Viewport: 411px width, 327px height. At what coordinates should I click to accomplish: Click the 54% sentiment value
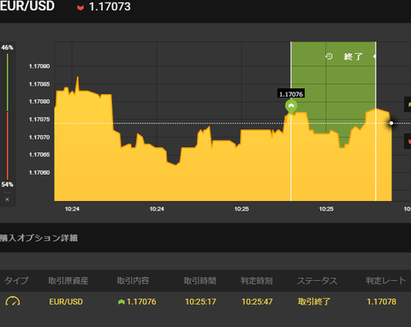[x=7, y=184]
